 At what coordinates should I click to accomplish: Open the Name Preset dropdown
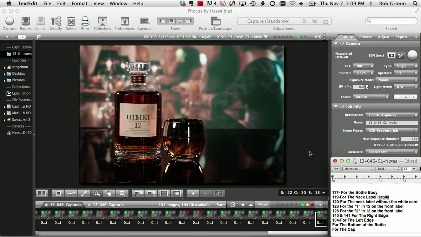click(392, 130)
